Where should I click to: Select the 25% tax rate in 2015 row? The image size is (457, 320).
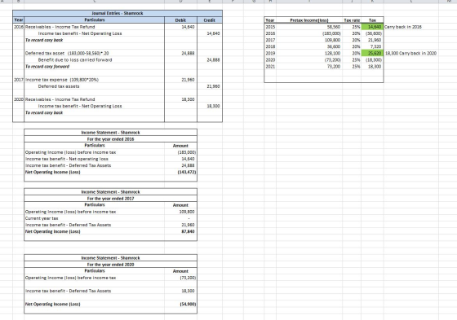pyautogui.click(x=356, y=27)
